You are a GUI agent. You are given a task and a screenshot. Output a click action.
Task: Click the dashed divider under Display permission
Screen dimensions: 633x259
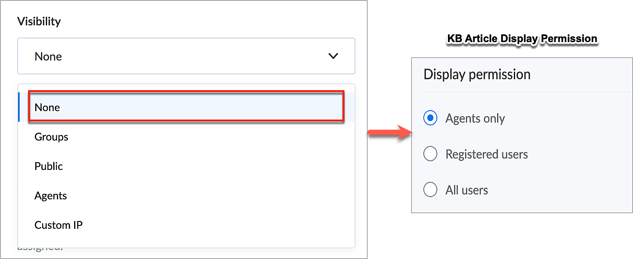[527, 92]
